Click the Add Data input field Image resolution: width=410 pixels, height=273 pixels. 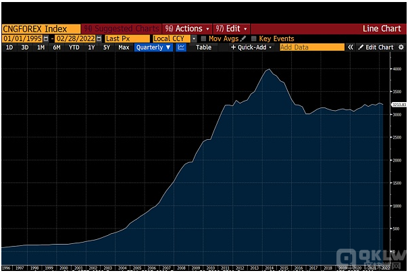[x=311, y=48]
